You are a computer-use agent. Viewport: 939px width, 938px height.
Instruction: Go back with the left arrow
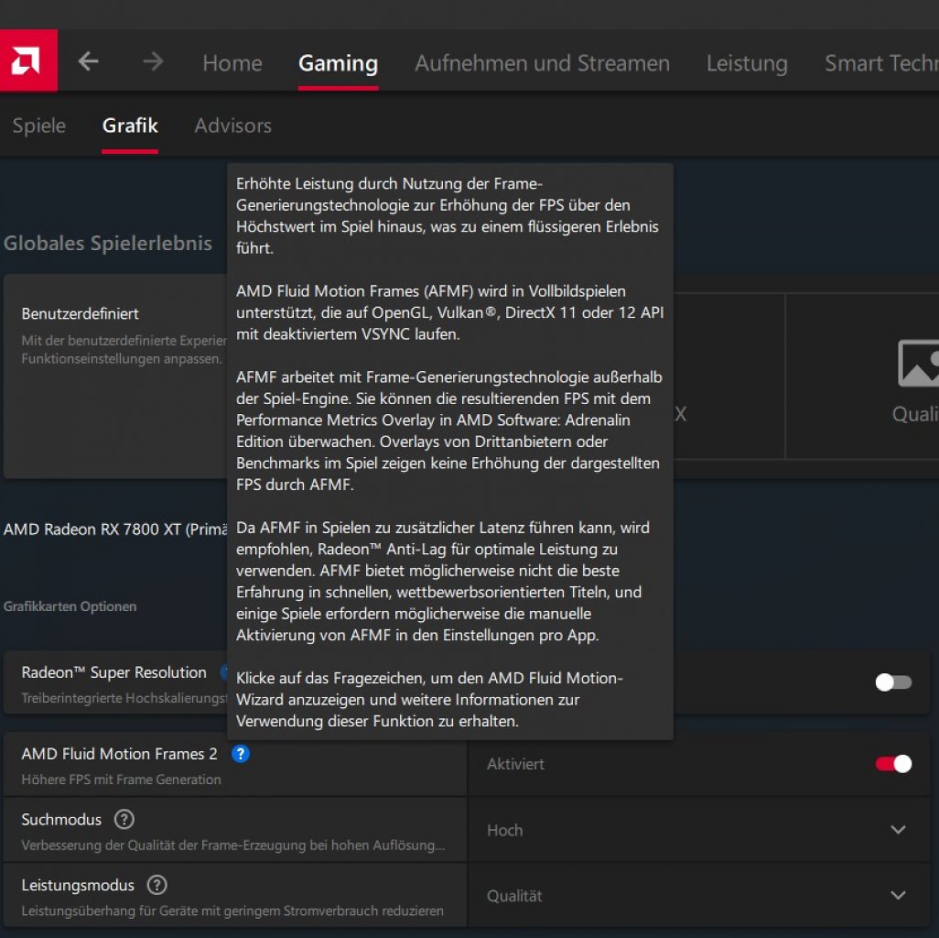pos(89,61)
